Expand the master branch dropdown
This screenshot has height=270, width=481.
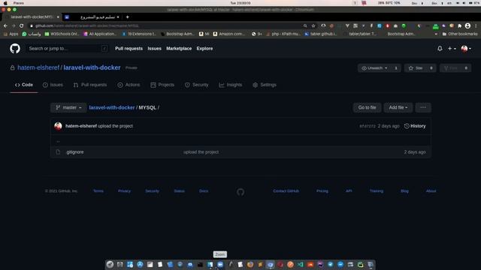[68, 107]
